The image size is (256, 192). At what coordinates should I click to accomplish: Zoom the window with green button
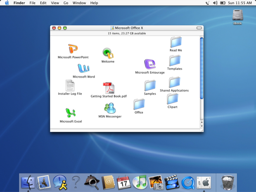click(x=65, y=28)
